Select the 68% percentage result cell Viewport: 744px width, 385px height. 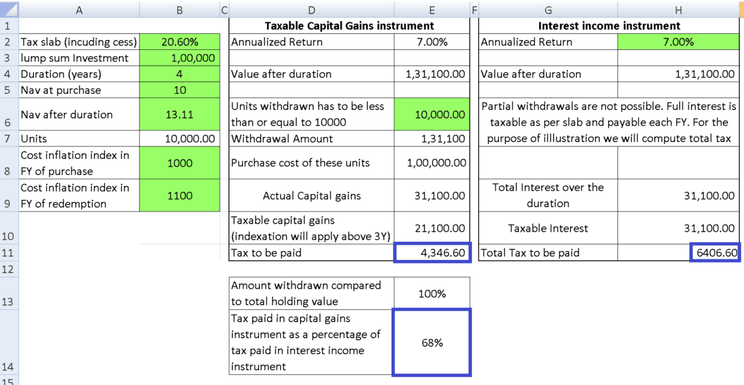tap(432, 342)
